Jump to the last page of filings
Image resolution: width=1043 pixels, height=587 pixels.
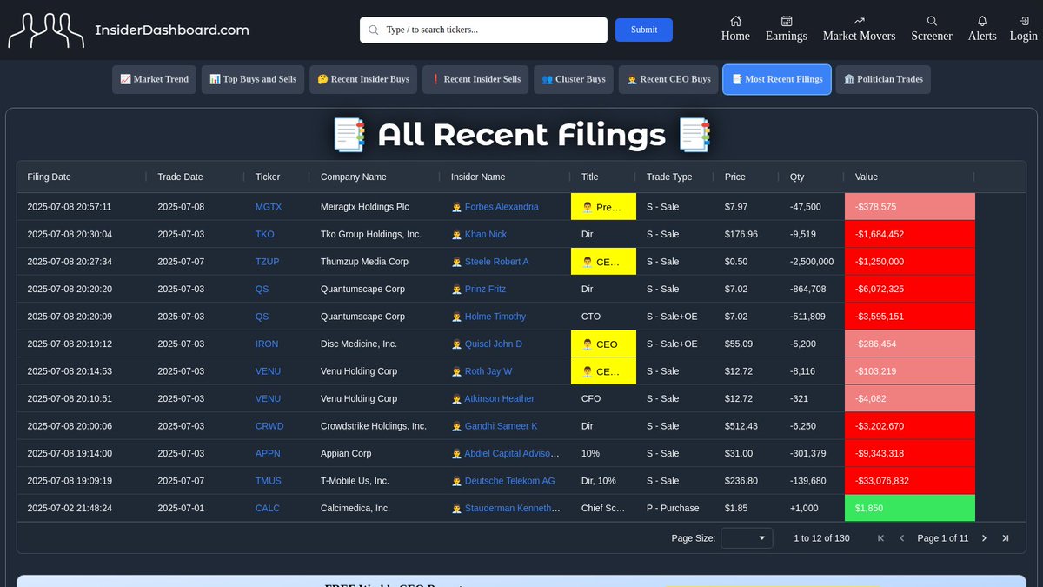point(1006,538)
